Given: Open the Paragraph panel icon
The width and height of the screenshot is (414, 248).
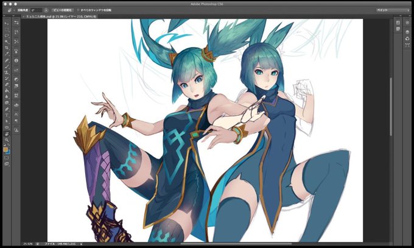Looking at the screenshot, I should [16, 121].
